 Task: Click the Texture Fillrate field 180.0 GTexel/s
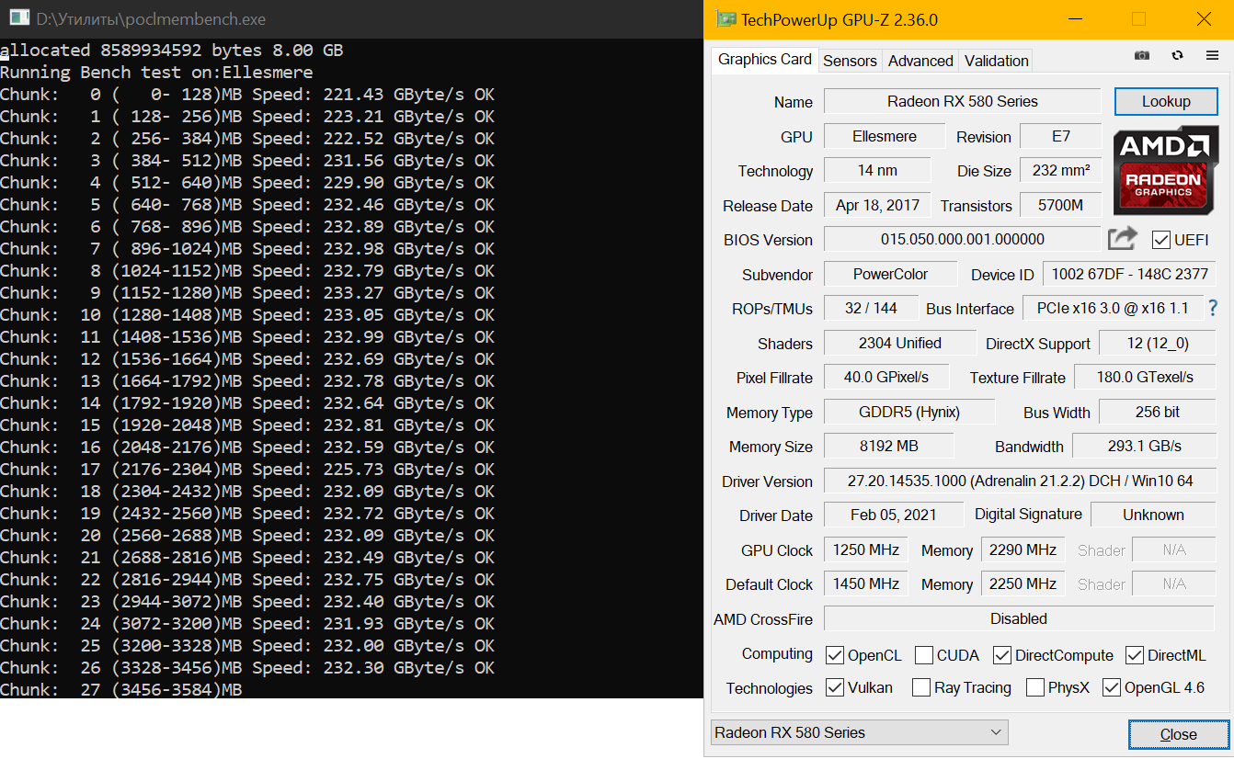1145,377
